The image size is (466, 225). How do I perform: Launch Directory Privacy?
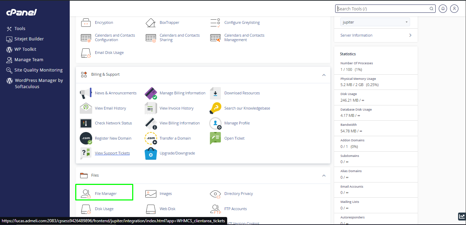(238, 194)
